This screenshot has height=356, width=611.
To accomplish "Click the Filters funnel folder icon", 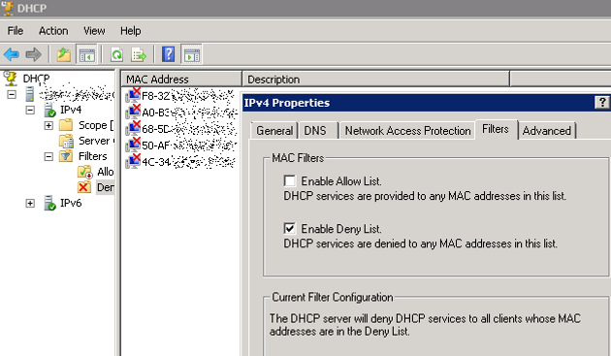I will [x=66, y=156].
